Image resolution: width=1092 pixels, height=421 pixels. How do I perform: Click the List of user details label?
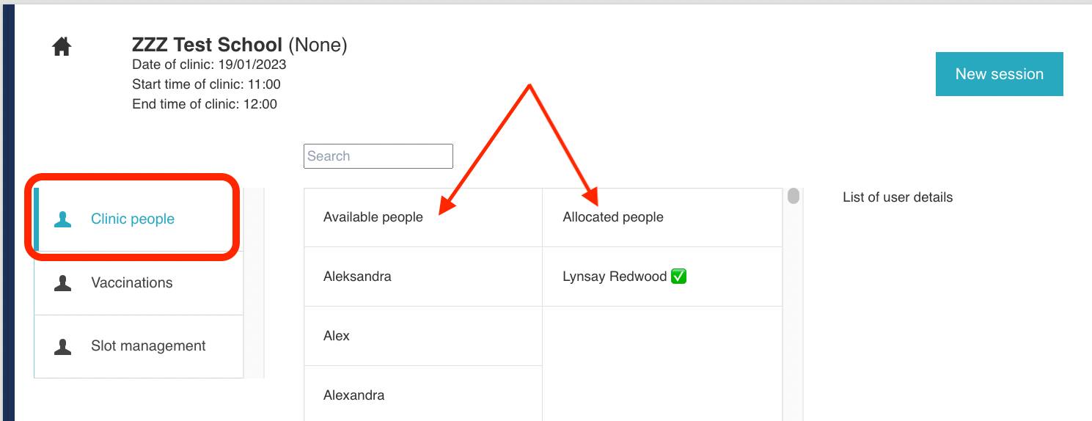coord(898,197)
